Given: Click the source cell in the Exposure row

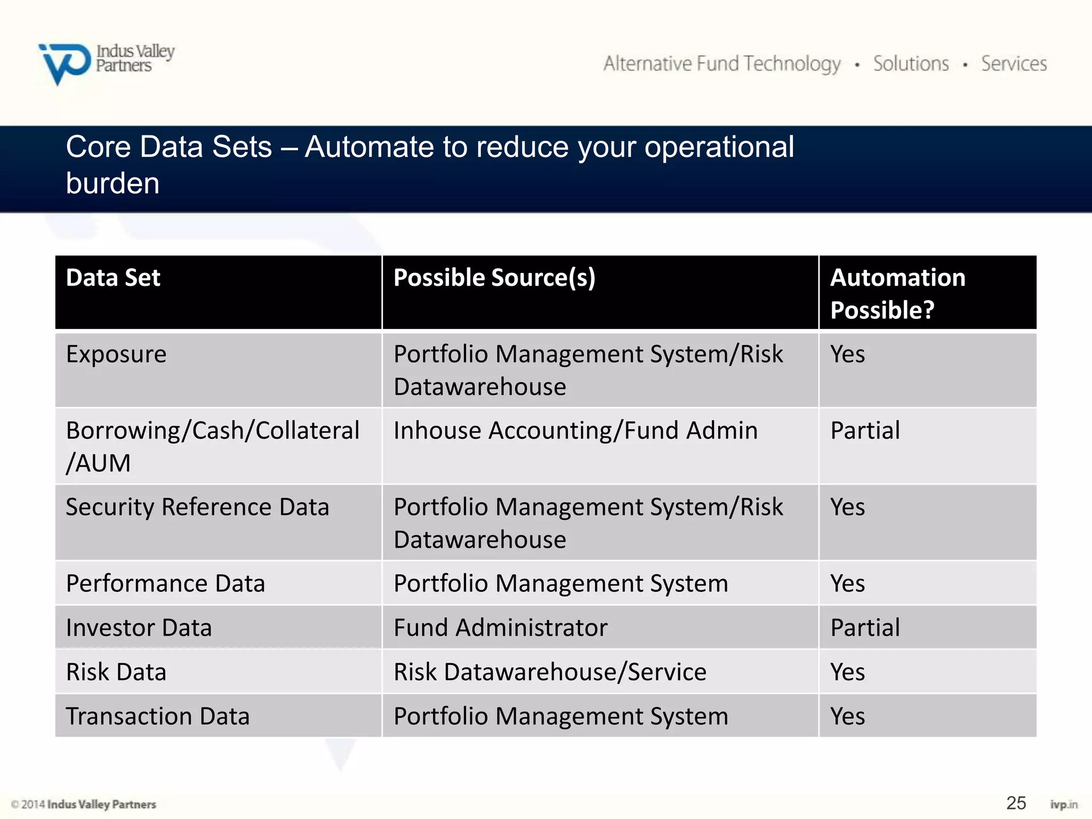Looking at the screenshot, I should [x=600, y=370].
